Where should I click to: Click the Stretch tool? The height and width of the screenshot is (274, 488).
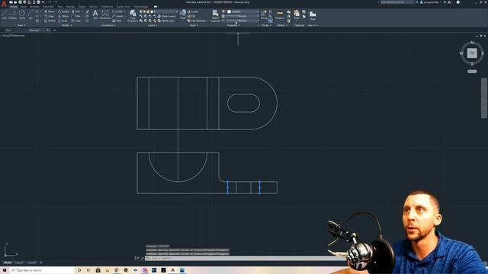pos(49,21)
